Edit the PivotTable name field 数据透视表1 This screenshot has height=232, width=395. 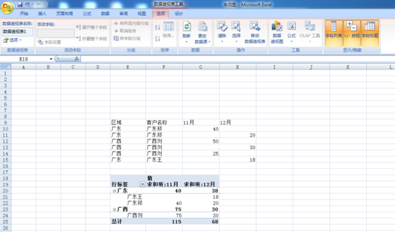[x=17, y=32]
